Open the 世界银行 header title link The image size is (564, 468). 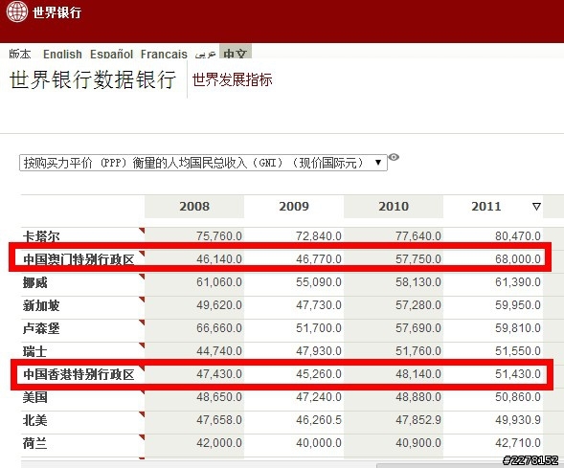(x=56, y=12)
